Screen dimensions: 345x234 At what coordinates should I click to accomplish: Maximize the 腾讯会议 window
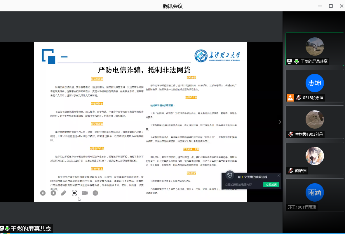331,6
